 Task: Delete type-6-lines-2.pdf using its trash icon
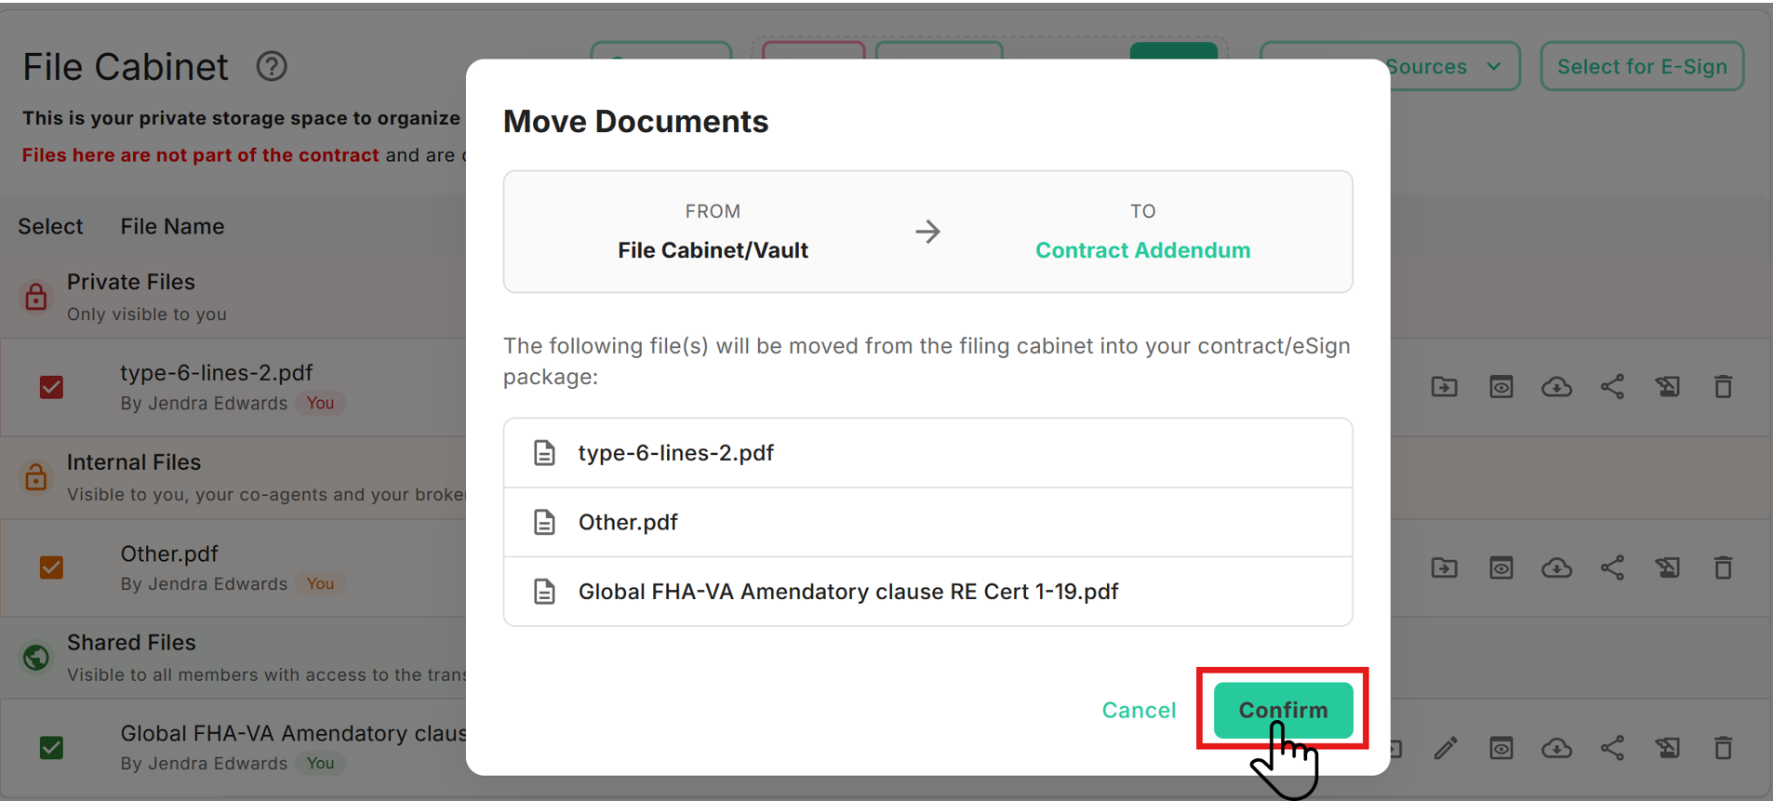pos(1723,387)
